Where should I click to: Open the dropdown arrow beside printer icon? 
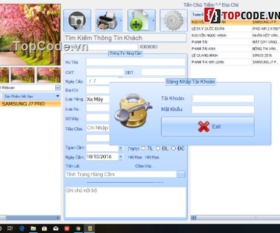point(121,21)
